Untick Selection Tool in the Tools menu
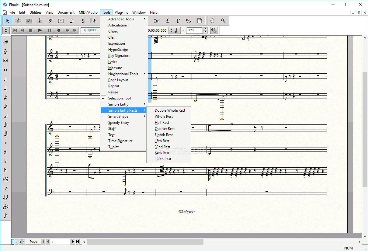368x251 pixels. (x=120, y=98)
